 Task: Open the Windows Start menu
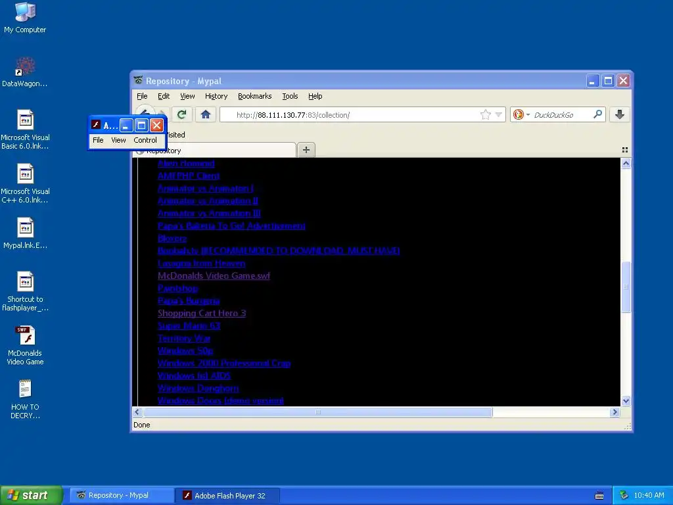coord(31,495)
